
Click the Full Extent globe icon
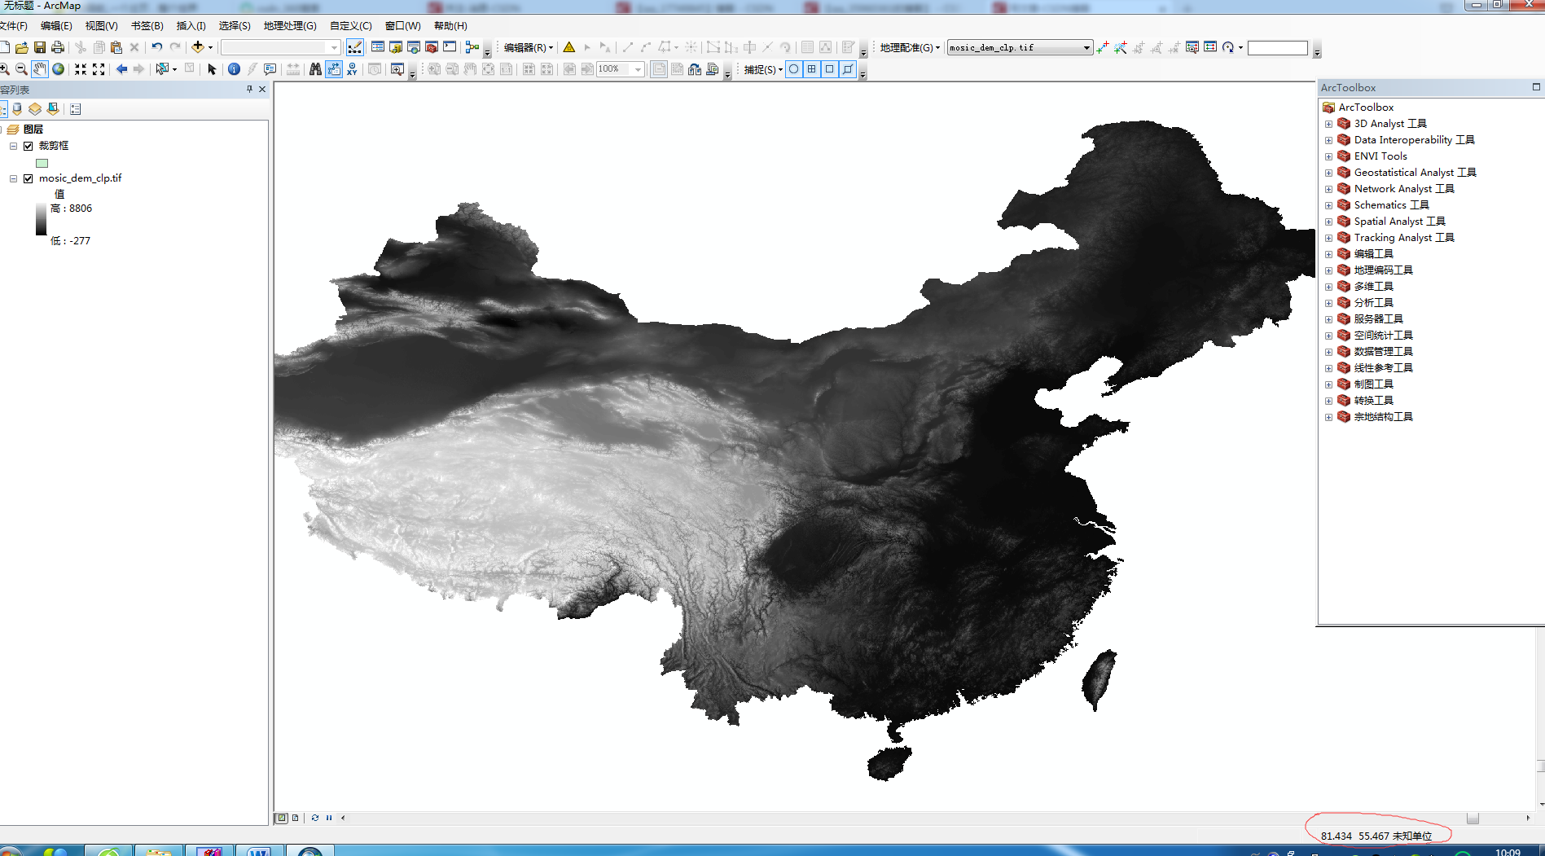click(58, 69)
